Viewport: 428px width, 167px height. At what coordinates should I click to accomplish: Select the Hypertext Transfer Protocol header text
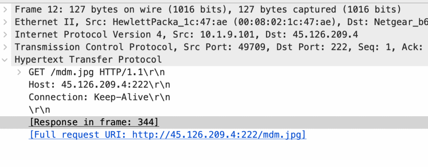(88, 60)
